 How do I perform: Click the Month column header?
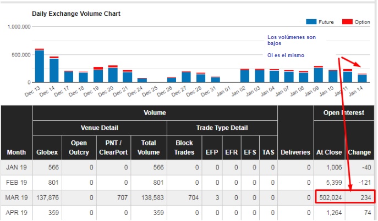tap(16, 152)
